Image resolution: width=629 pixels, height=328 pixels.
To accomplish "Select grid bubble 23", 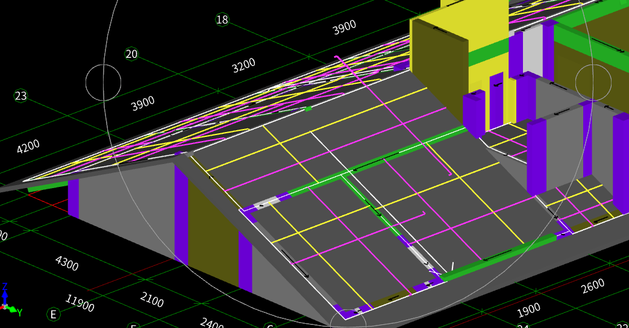I will coord(20,96).
